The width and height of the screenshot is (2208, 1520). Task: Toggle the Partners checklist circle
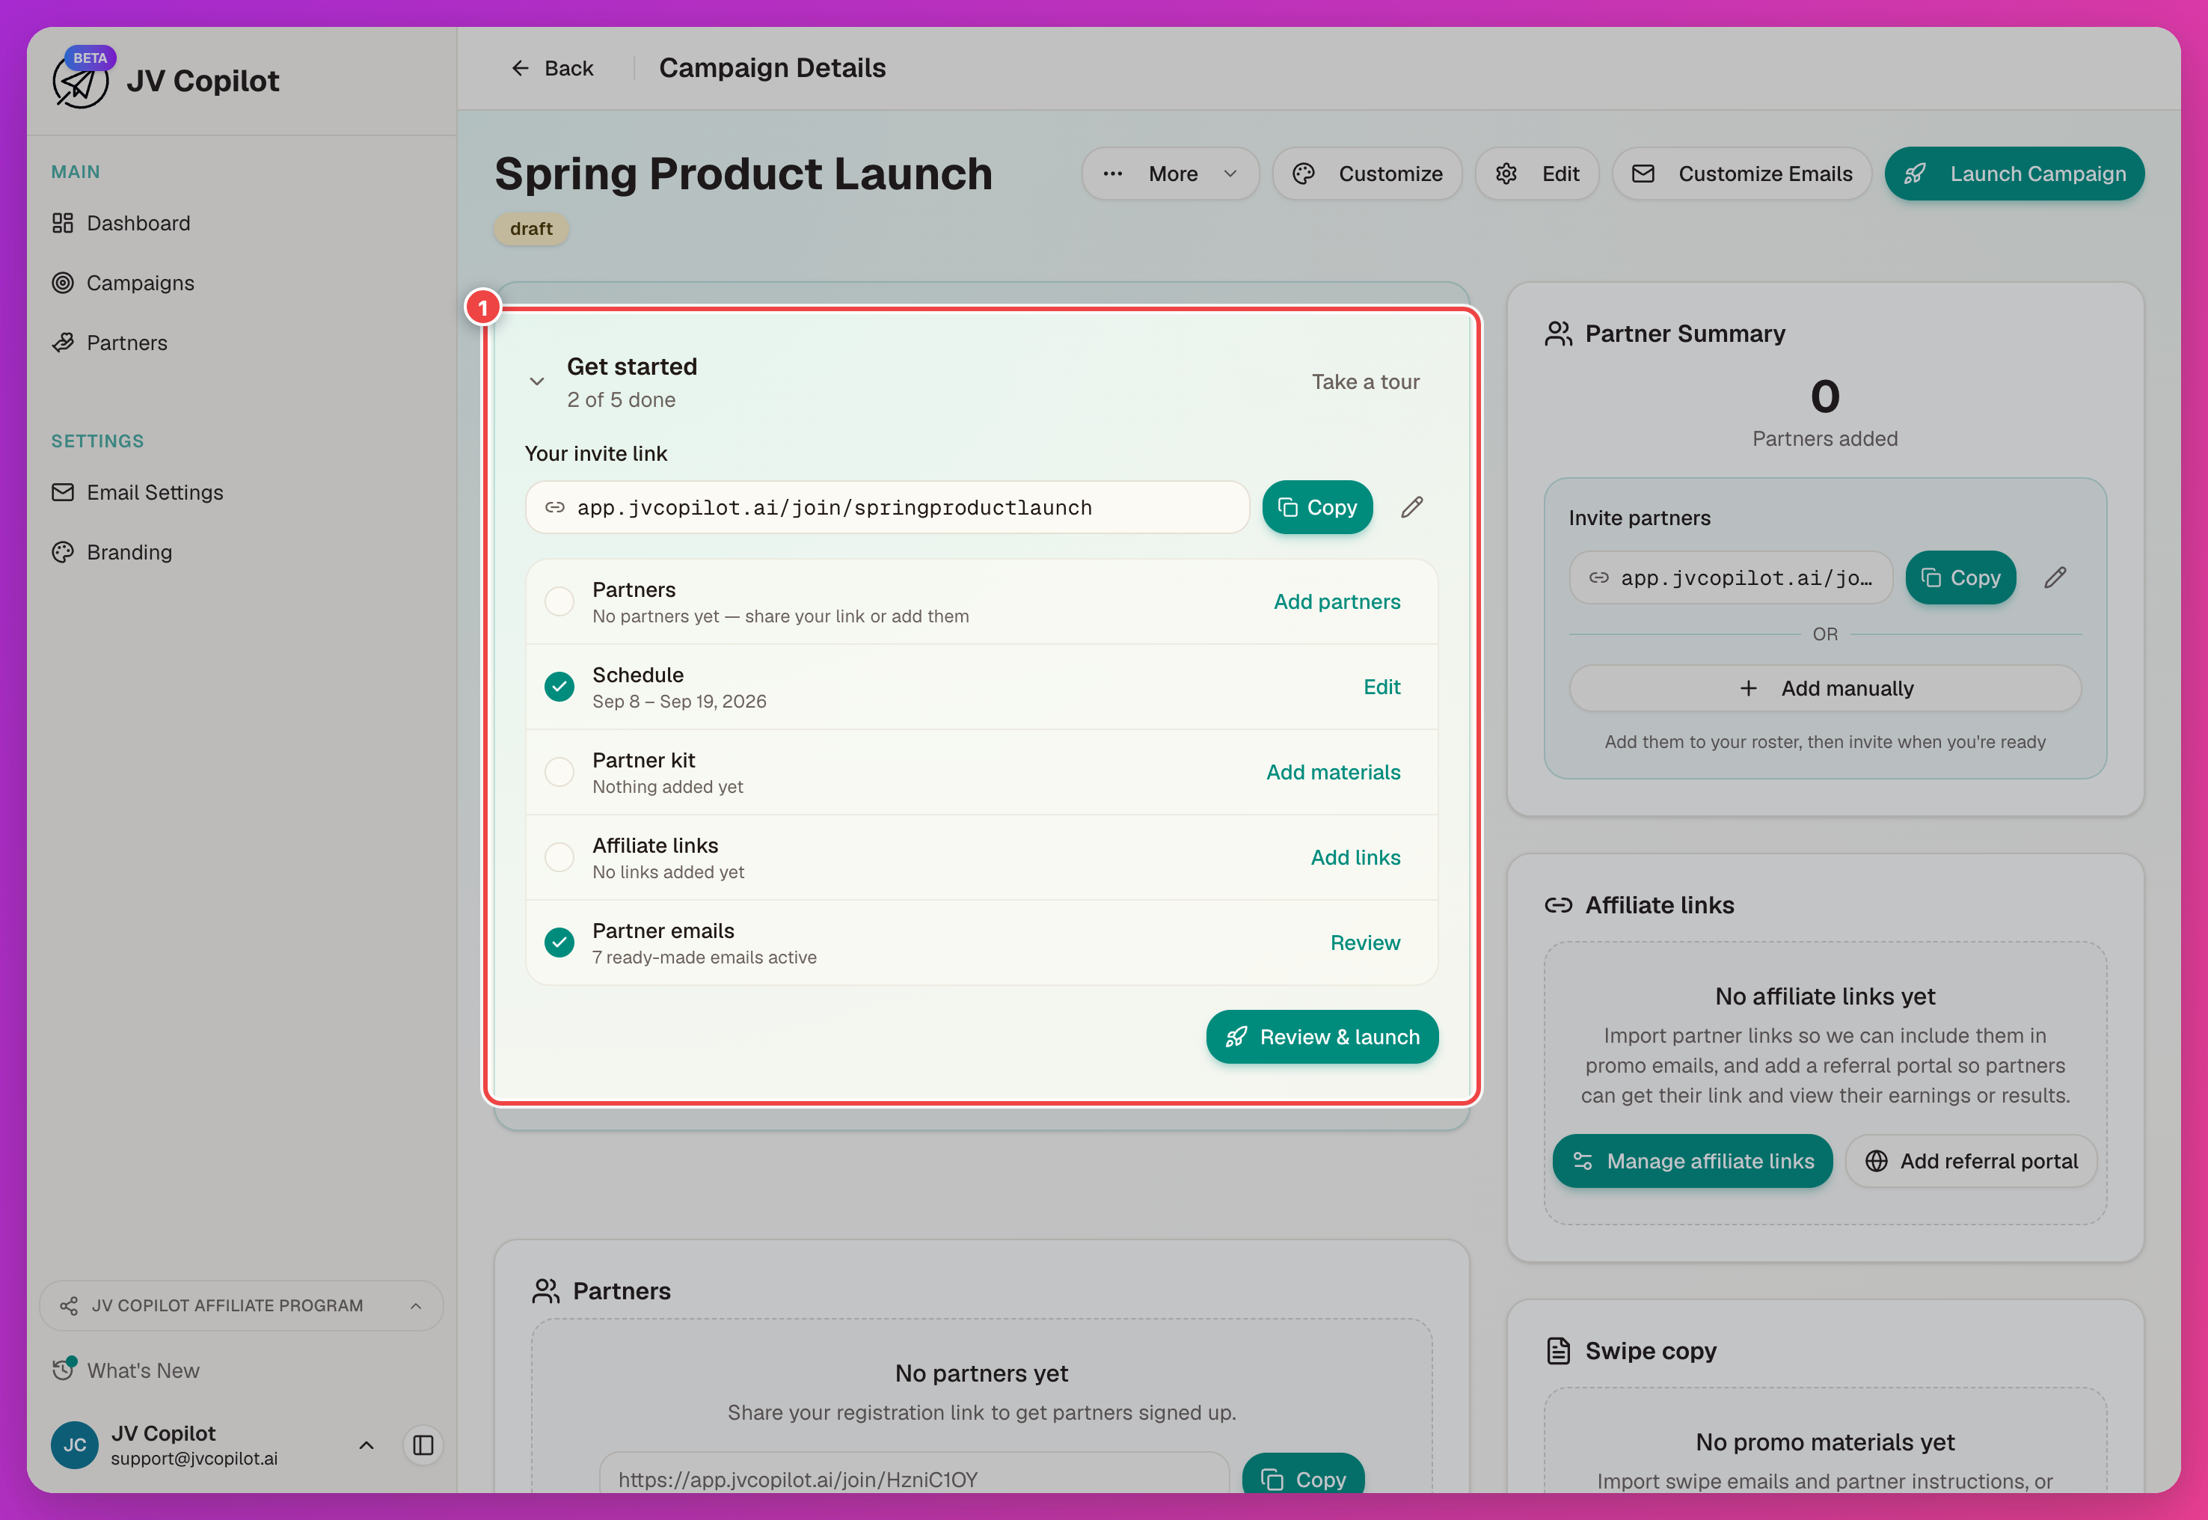pos(559,602)
